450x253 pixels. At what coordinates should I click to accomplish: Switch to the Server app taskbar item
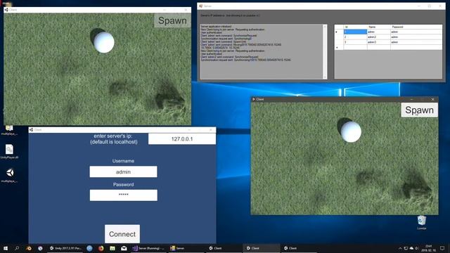point(186,248)
